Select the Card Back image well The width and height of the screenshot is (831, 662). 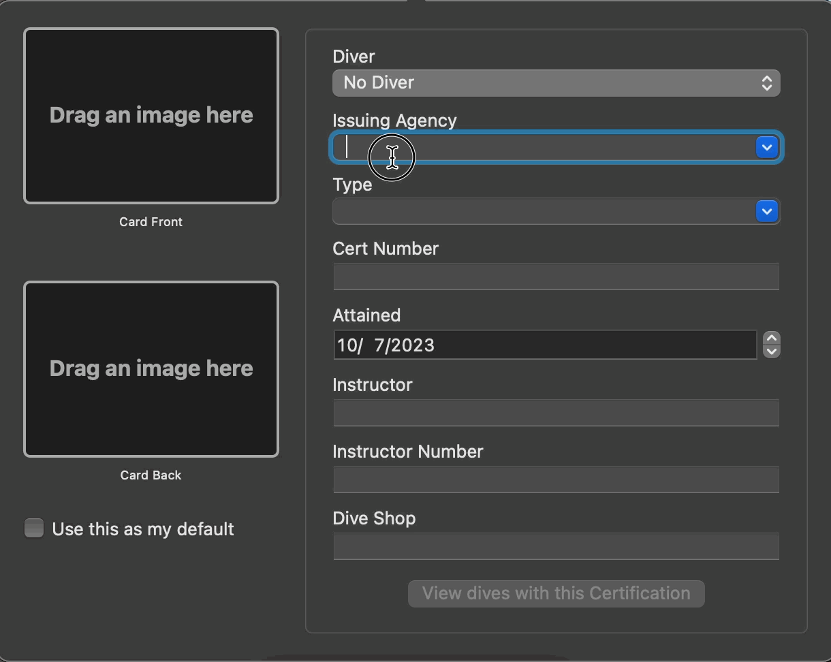point(151,369)
